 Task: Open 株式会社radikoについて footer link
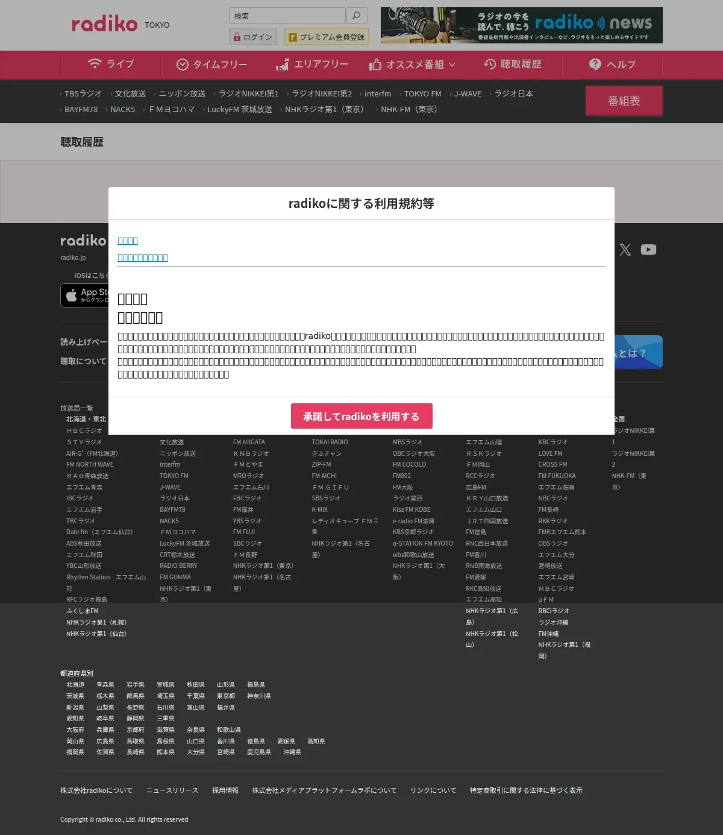click(x=96, y=790)
